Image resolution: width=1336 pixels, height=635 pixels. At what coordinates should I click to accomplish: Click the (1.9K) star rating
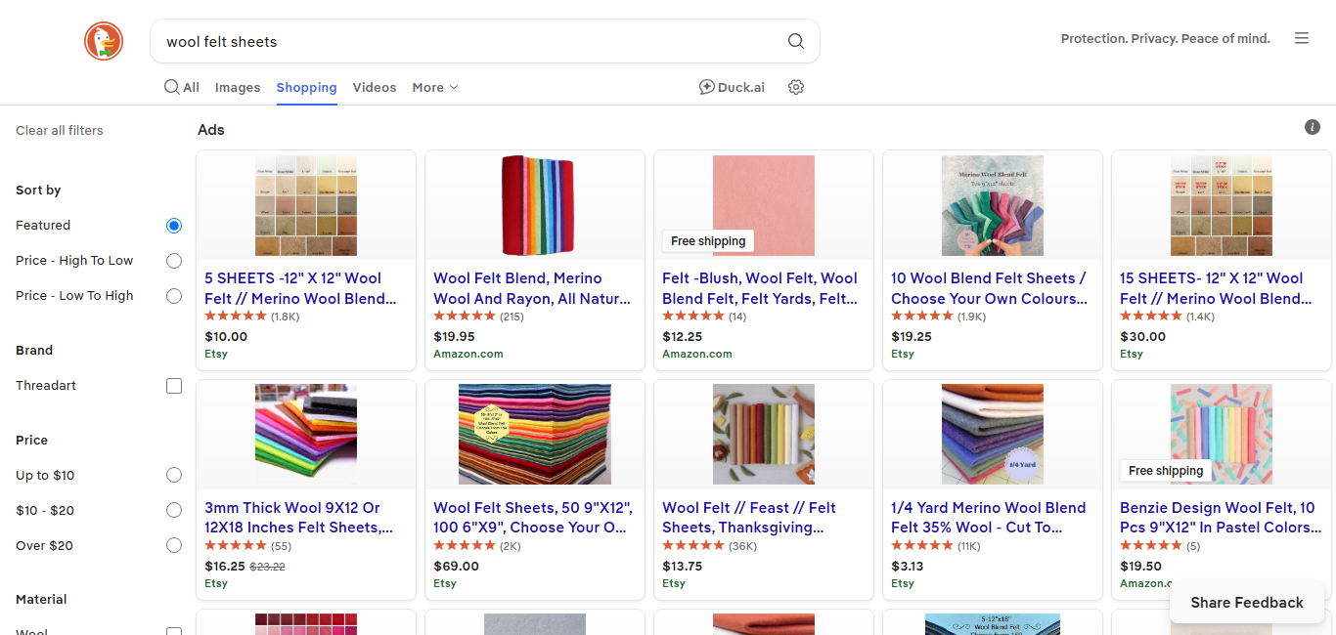939,317
